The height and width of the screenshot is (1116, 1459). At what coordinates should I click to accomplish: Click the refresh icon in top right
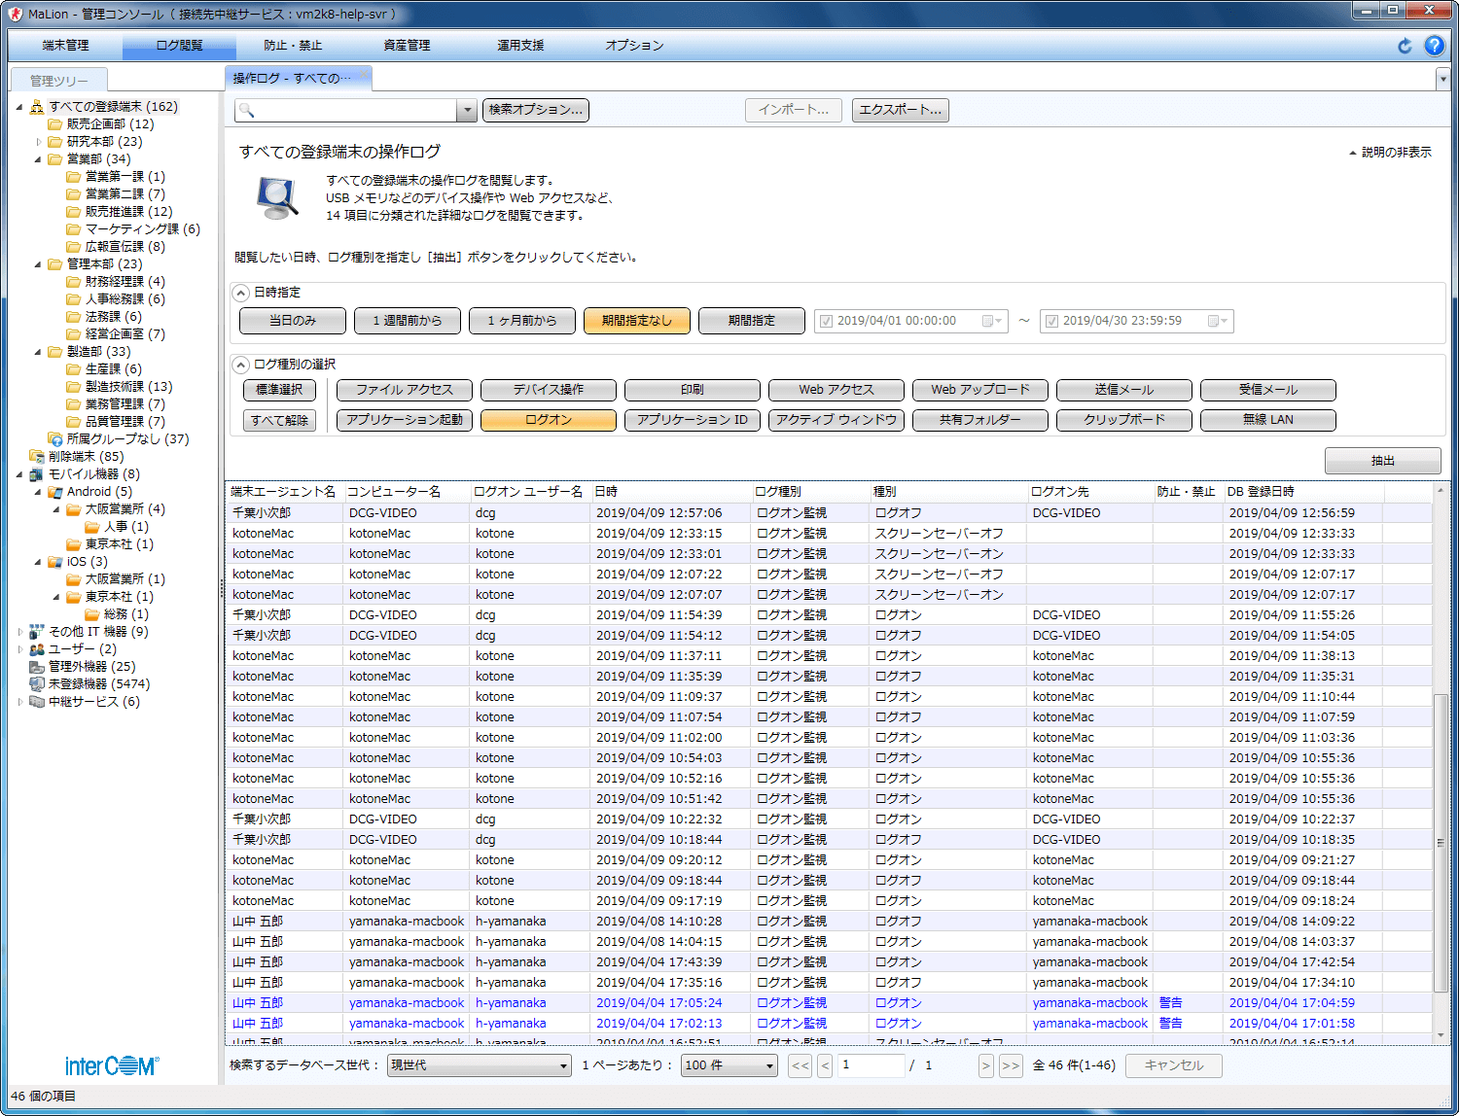coord(1405,46)
